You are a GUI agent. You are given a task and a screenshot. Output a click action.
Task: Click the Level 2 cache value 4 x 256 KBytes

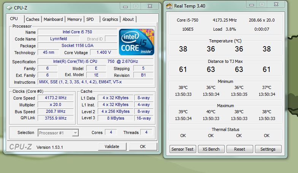116,111
